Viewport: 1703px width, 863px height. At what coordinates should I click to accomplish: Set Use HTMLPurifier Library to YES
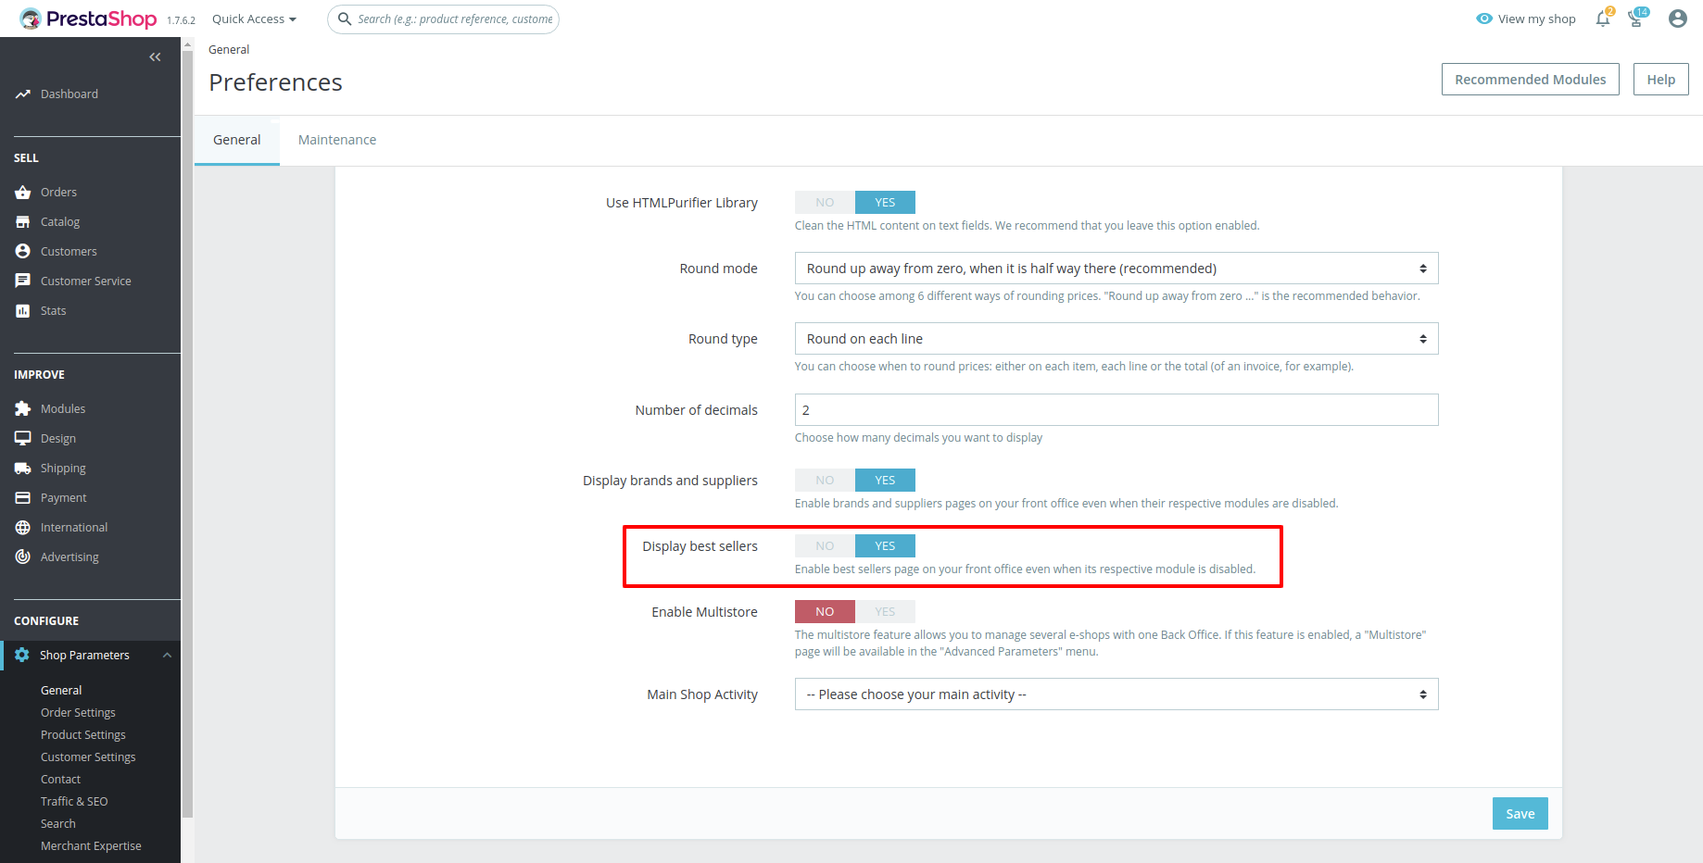885,203
